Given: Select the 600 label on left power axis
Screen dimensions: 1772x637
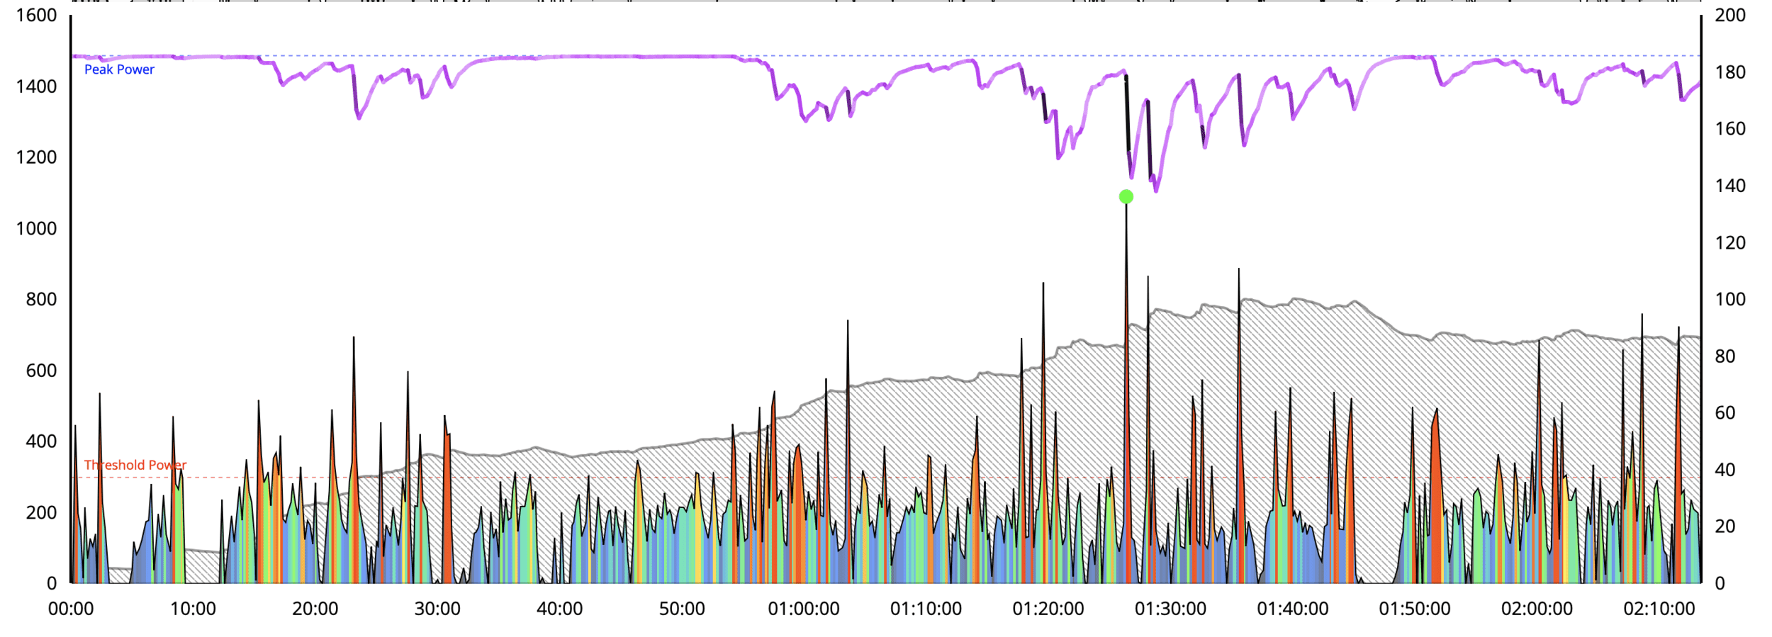Looking at the screenshot, I should (41, 371).
